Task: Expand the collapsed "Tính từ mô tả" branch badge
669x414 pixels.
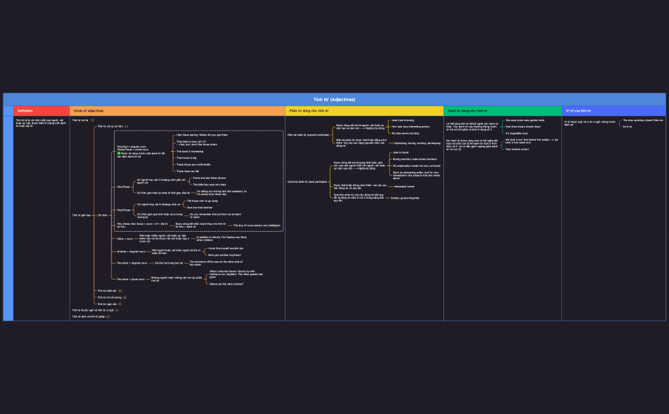Action: [92, 120]
